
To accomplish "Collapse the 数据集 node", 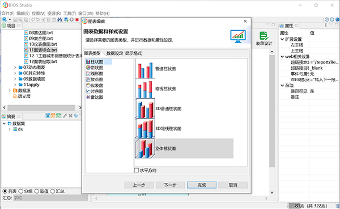I will coord(4,123).
